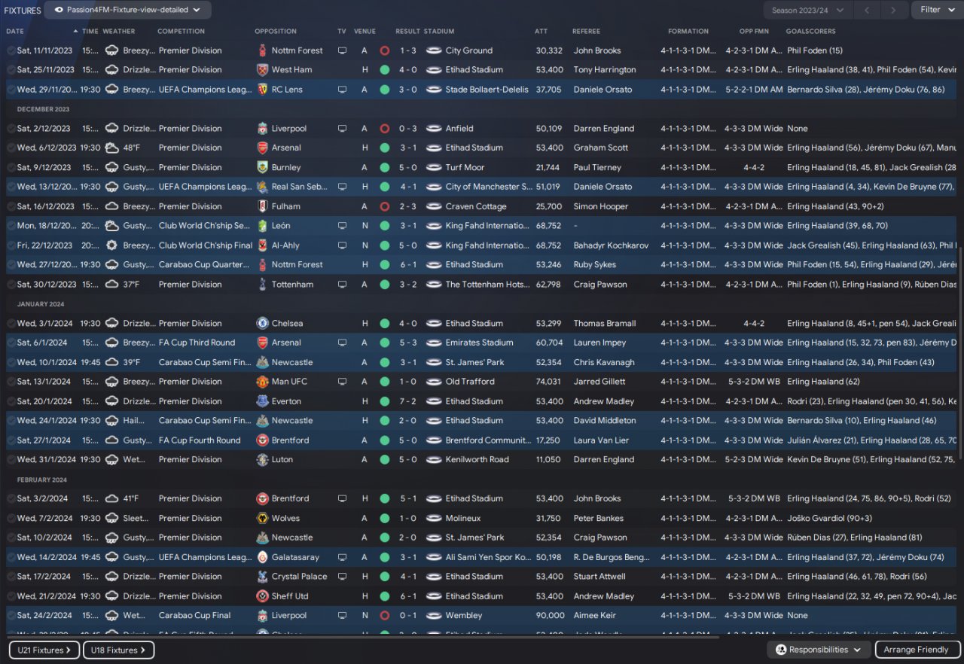This screenshot has height=664, width=964.
Task: Click the stadium icon beside Old Trafford
Action: 433,382
